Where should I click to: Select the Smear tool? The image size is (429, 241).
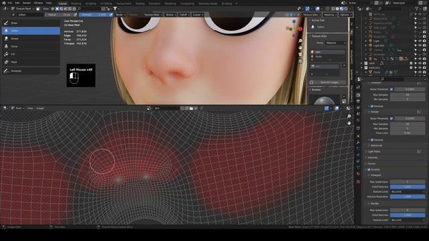(x=31, y=39)
